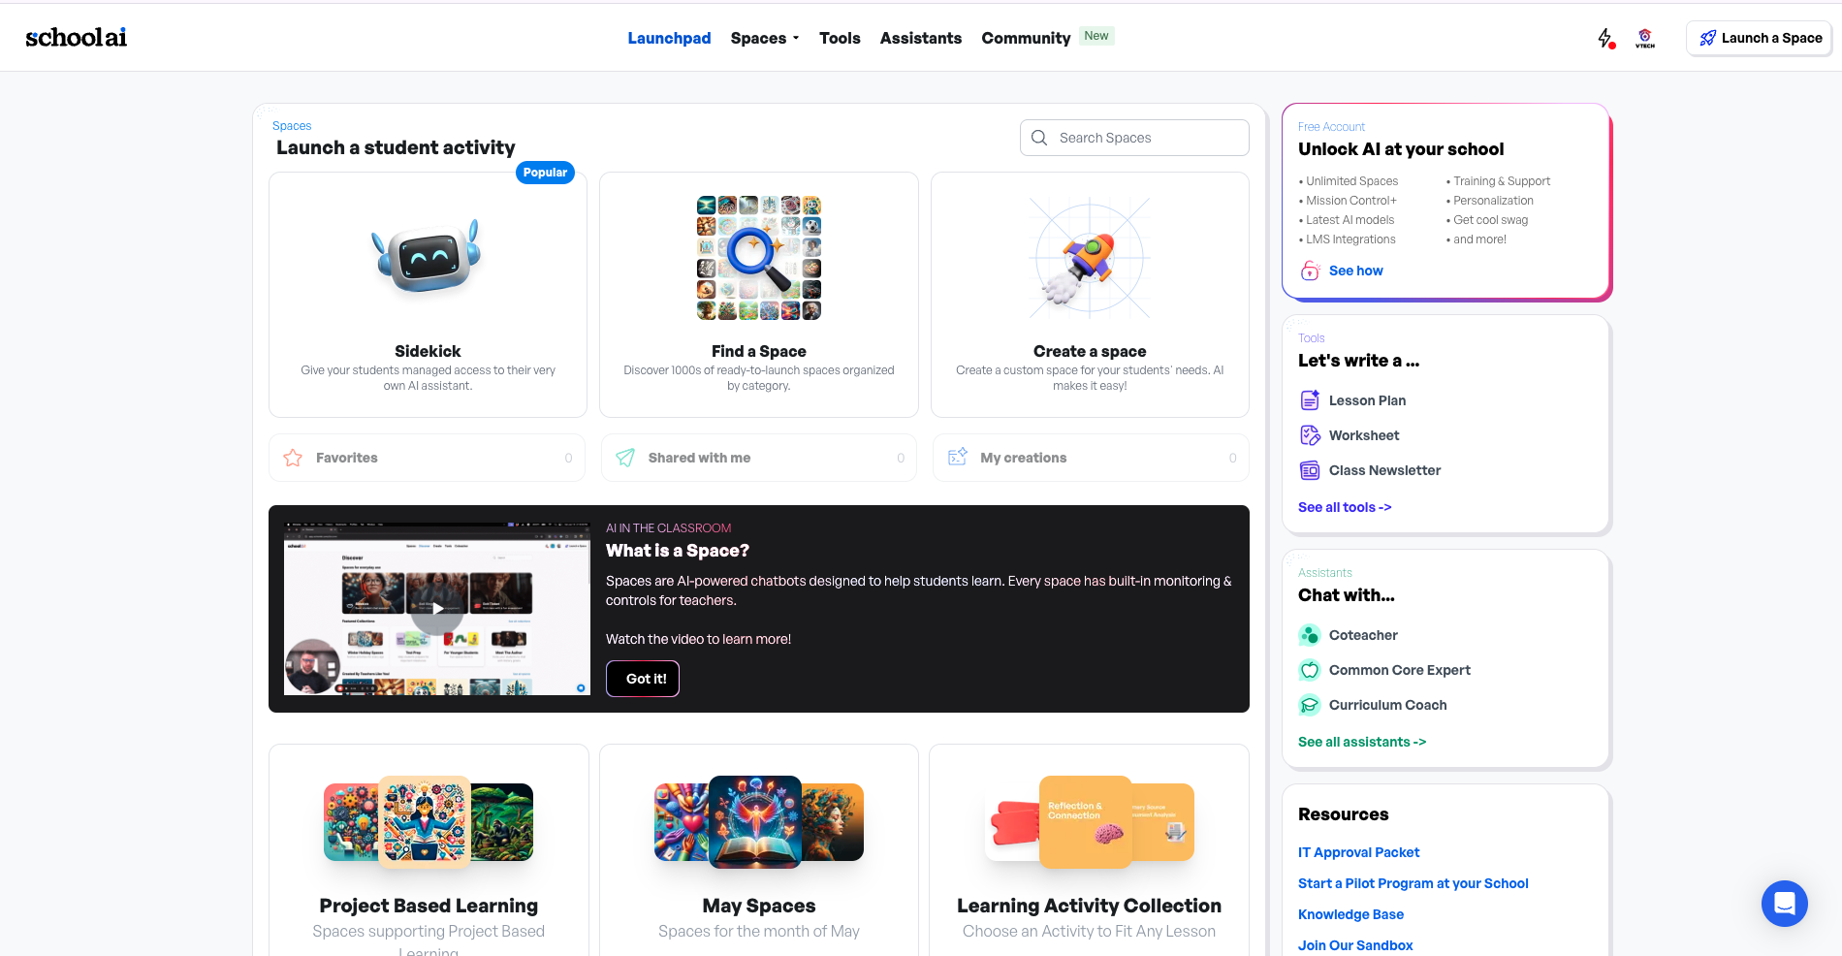Screen dimensions: 1842x956
Task: Click the See how link
Action: [1356, 271]
